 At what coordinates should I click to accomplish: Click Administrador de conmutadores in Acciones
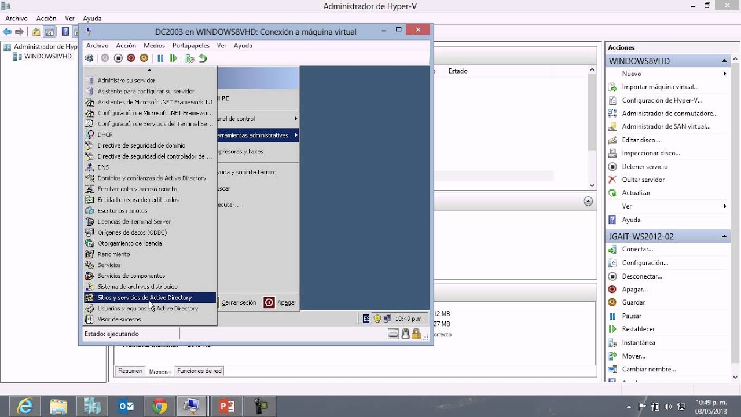click(670, 114)
